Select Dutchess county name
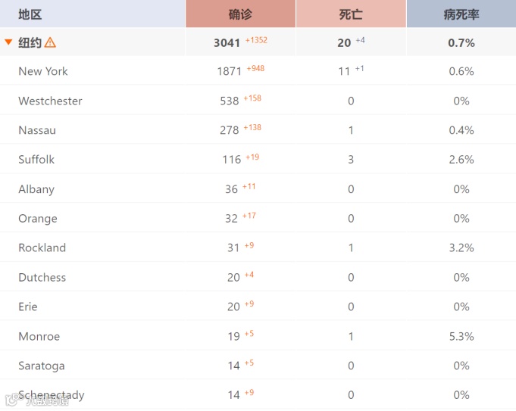516x411 pixels. pos(42,277)
